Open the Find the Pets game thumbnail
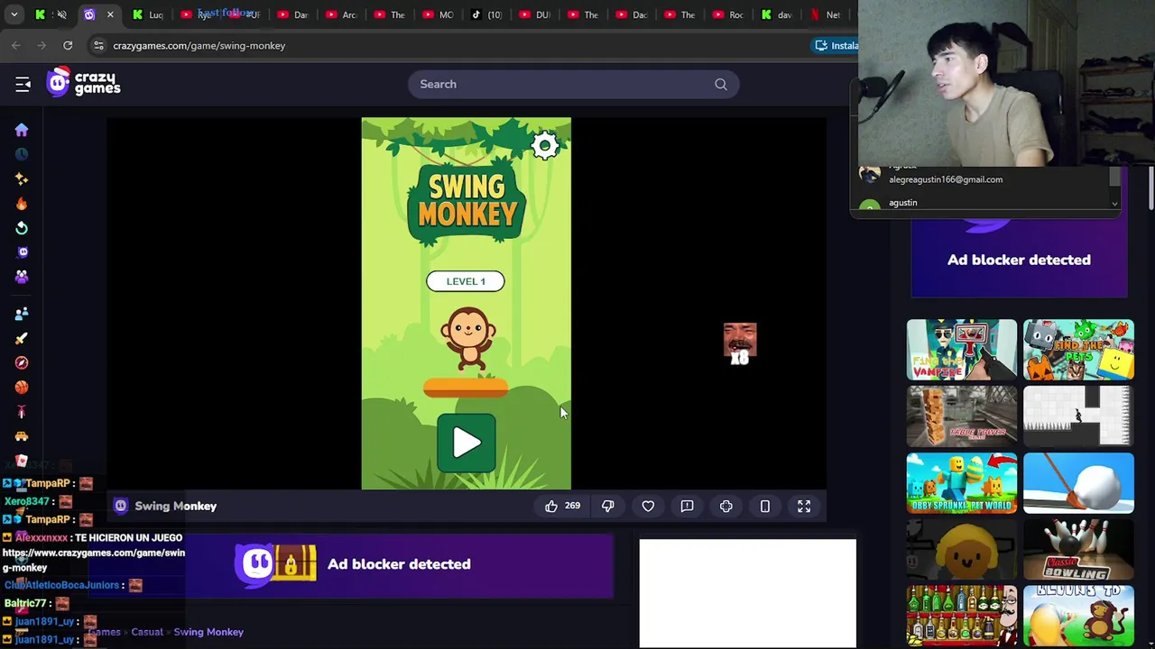Screen dimensions: 1155x649 [x=1078, y=349]
